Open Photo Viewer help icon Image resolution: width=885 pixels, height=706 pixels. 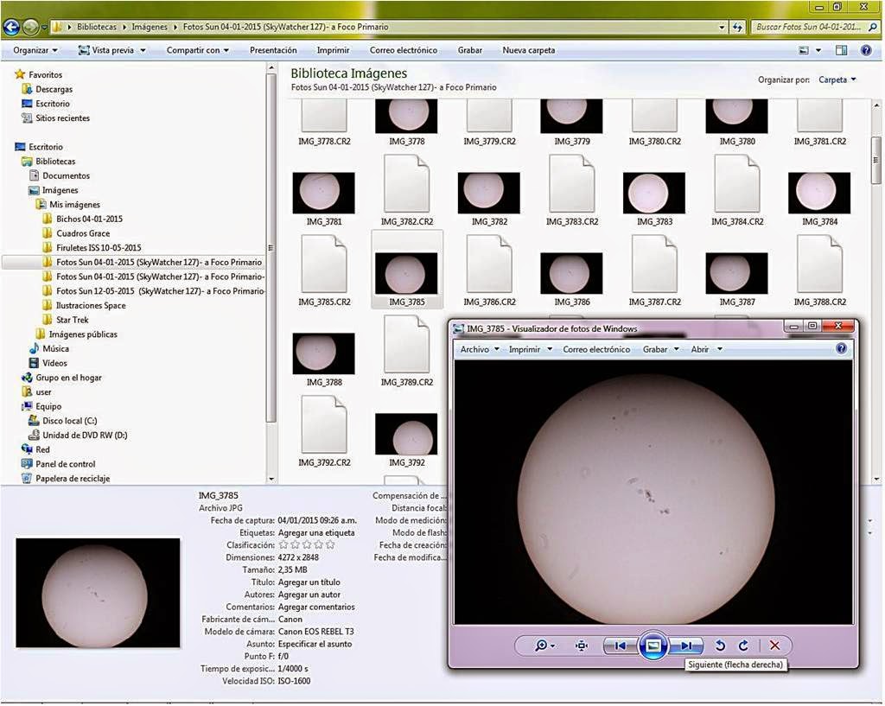pyautogui.click(x=841, y=349)
